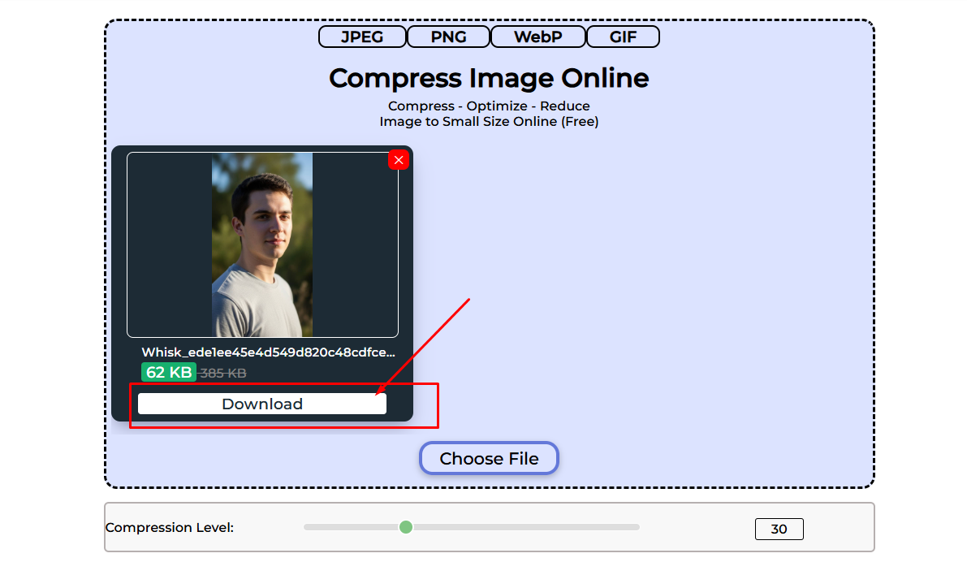The width and height of the screenshot is (967, 575).
Task: Click the green 62 KB size badge
Action: click(168, 372)
